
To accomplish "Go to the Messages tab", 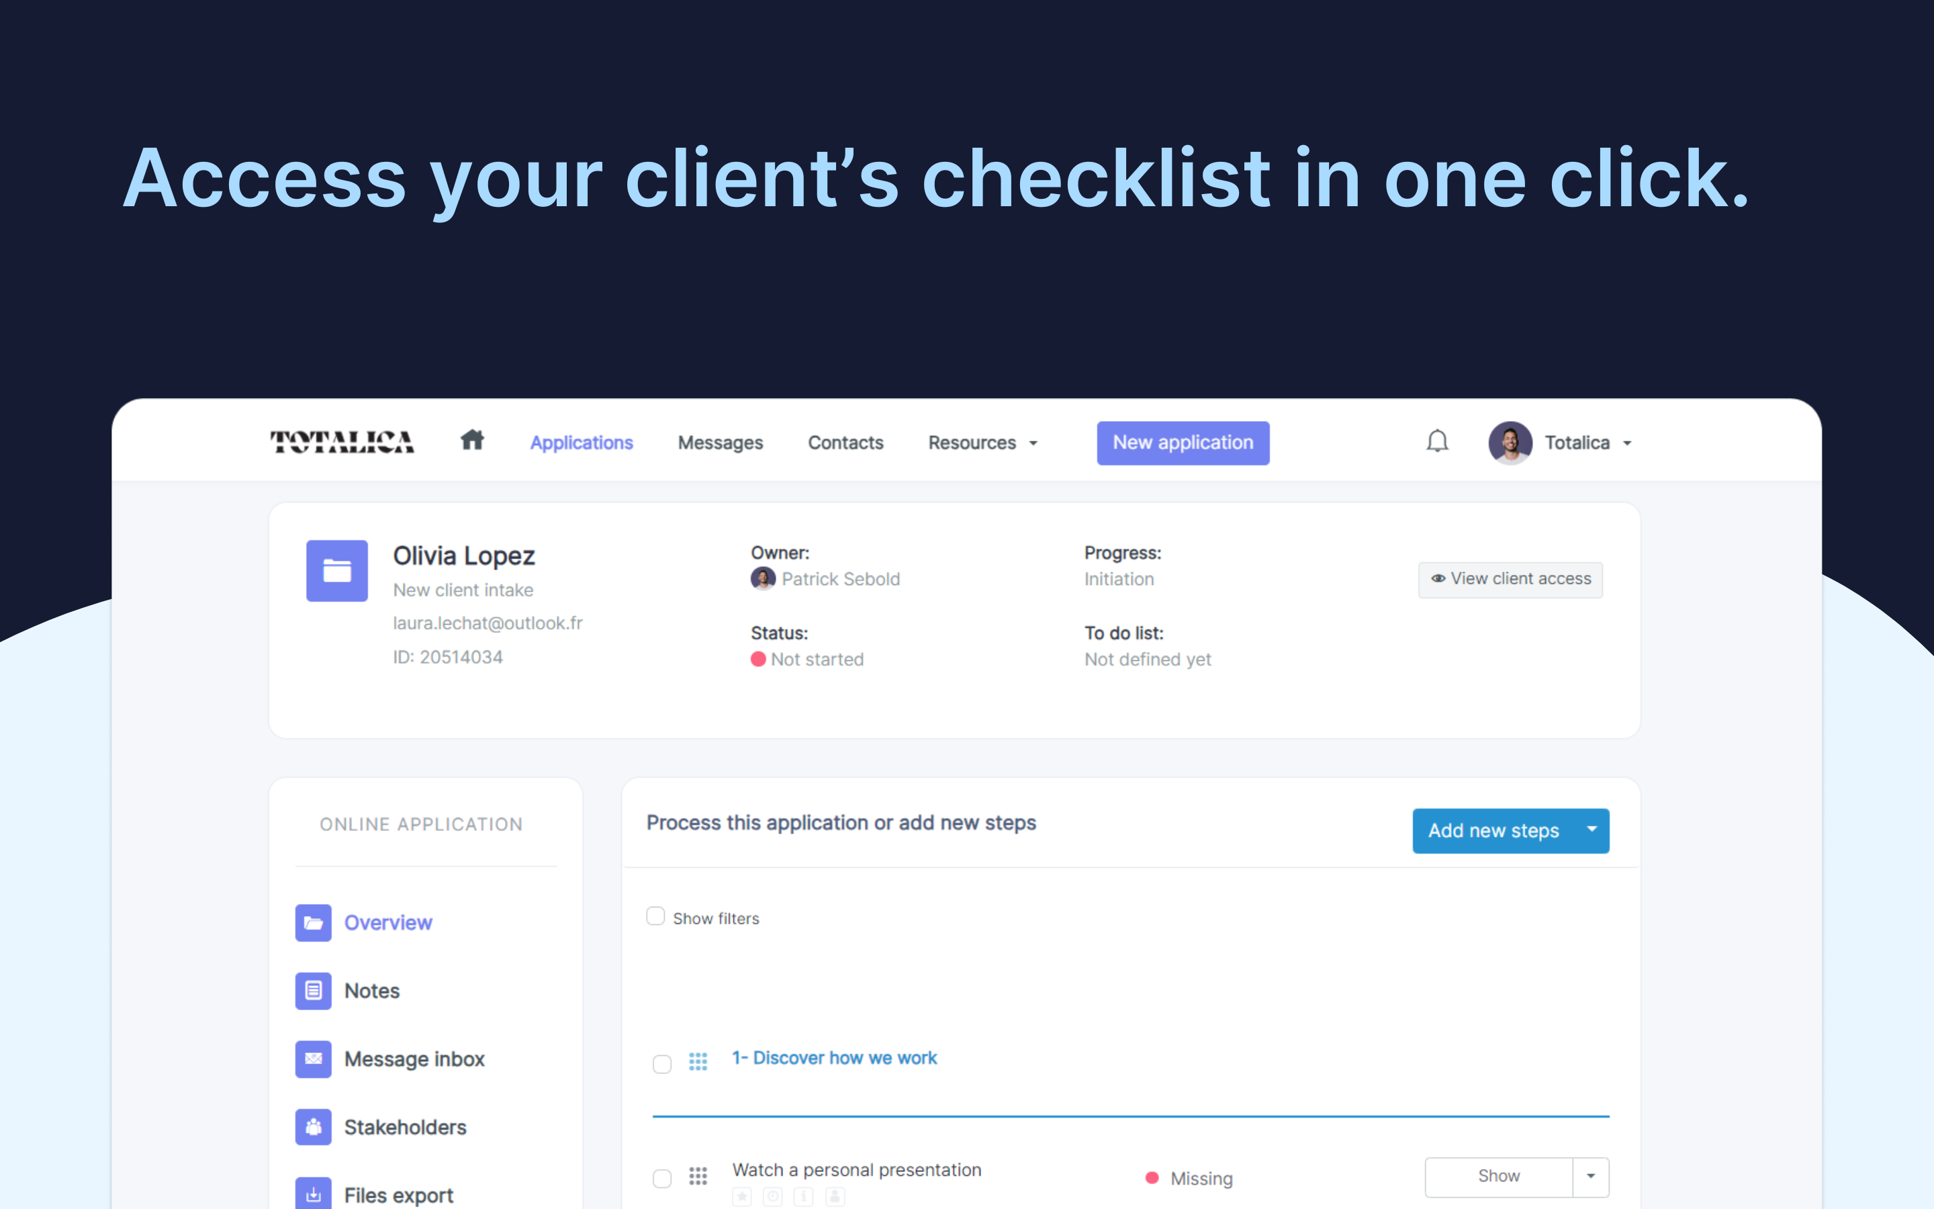I will pyautogui.click(x=720, y=443).
